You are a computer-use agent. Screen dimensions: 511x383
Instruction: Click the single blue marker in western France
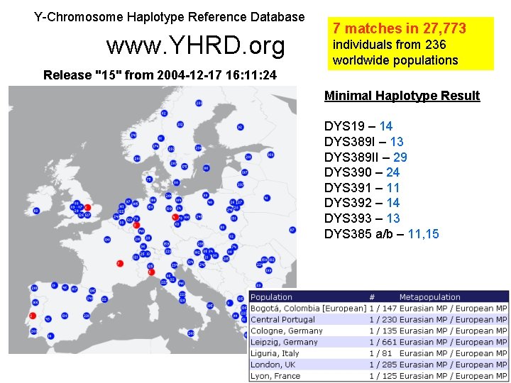pos(107,240)
